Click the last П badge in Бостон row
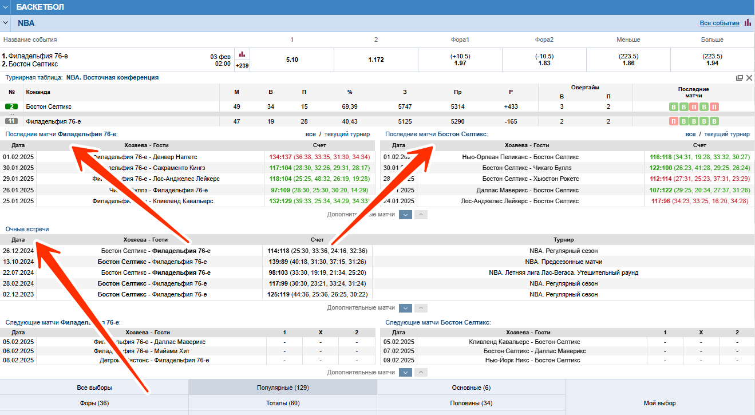This screenshot has height=415, width=755. coord(714,107)
